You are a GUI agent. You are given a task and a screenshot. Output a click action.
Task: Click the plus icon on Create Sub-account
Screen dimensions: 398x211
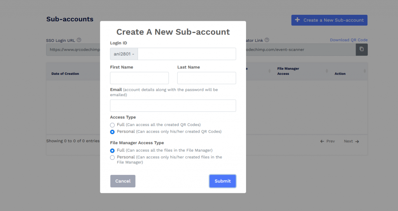(297, 20)
